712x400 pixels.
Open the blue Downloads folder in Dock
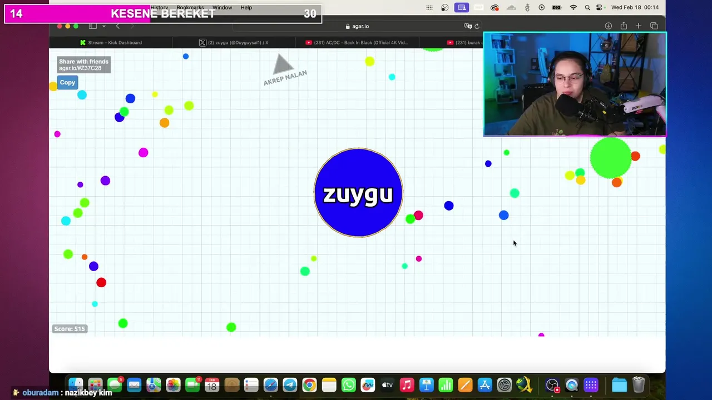619,384
